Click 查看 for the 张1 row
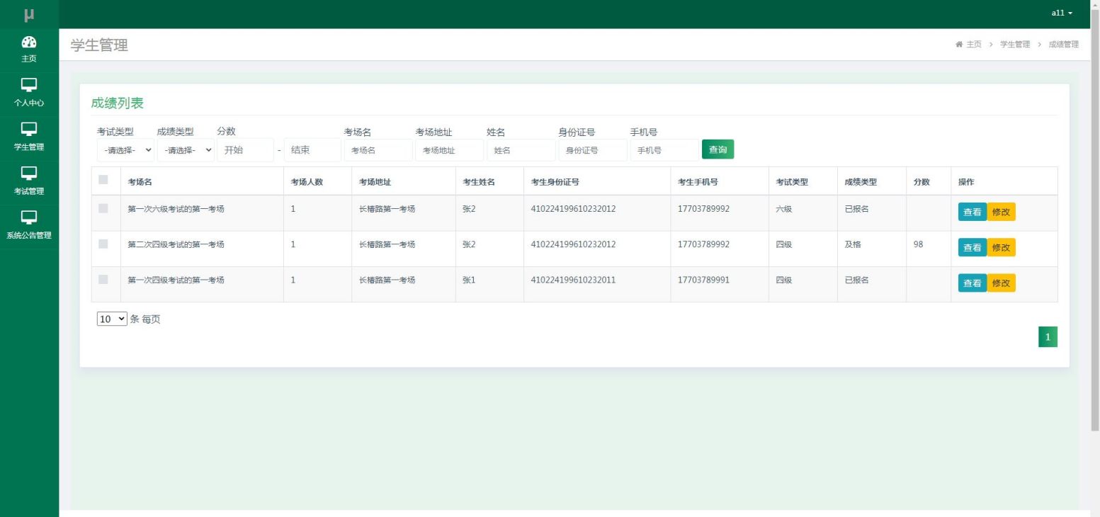 tap(972, 283)
